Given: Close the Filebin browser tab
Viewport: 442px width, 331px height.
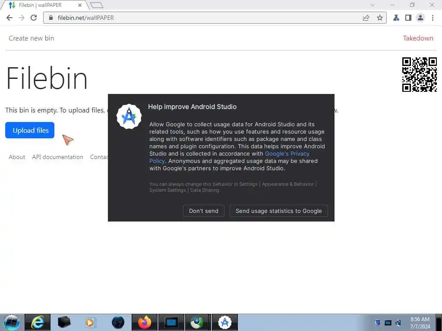Looking at the screenshot, I should (80, 5).
